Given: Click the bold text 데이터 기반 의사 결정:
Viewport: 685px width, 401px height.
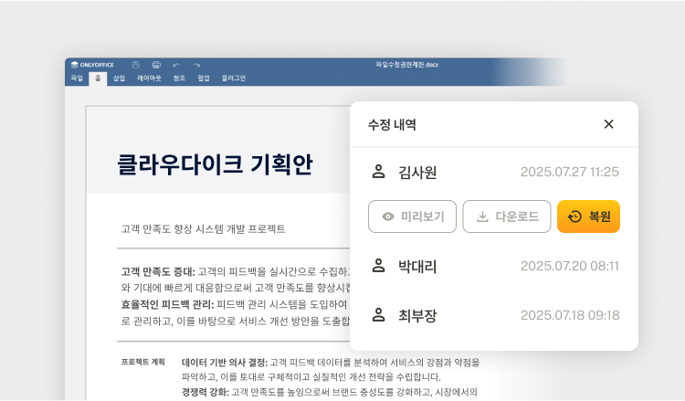Looking at the screenshot, I should tap(225, 362).
